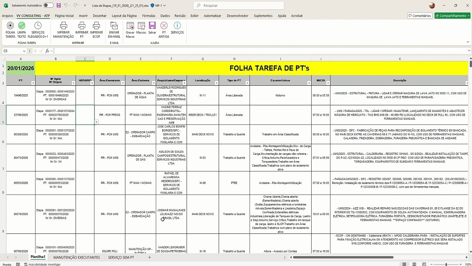Select column K header
Screen dimensions: 472x266
tap(399, 59)
